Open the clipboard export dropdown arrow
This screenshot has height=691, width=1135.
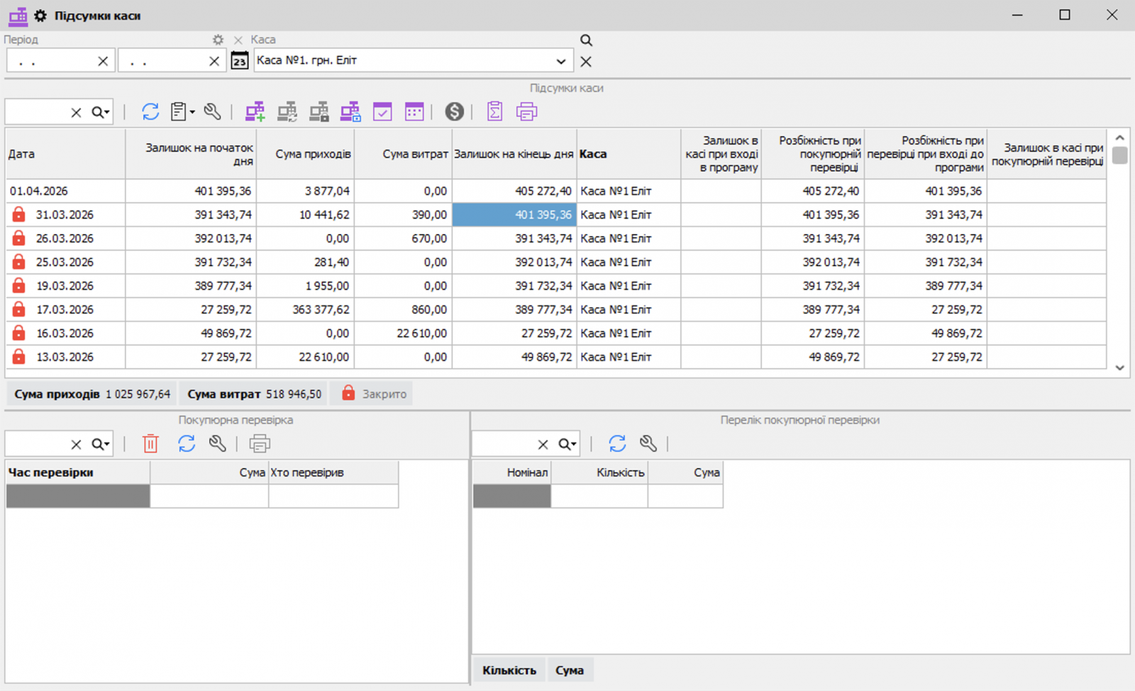pos(192,112)
